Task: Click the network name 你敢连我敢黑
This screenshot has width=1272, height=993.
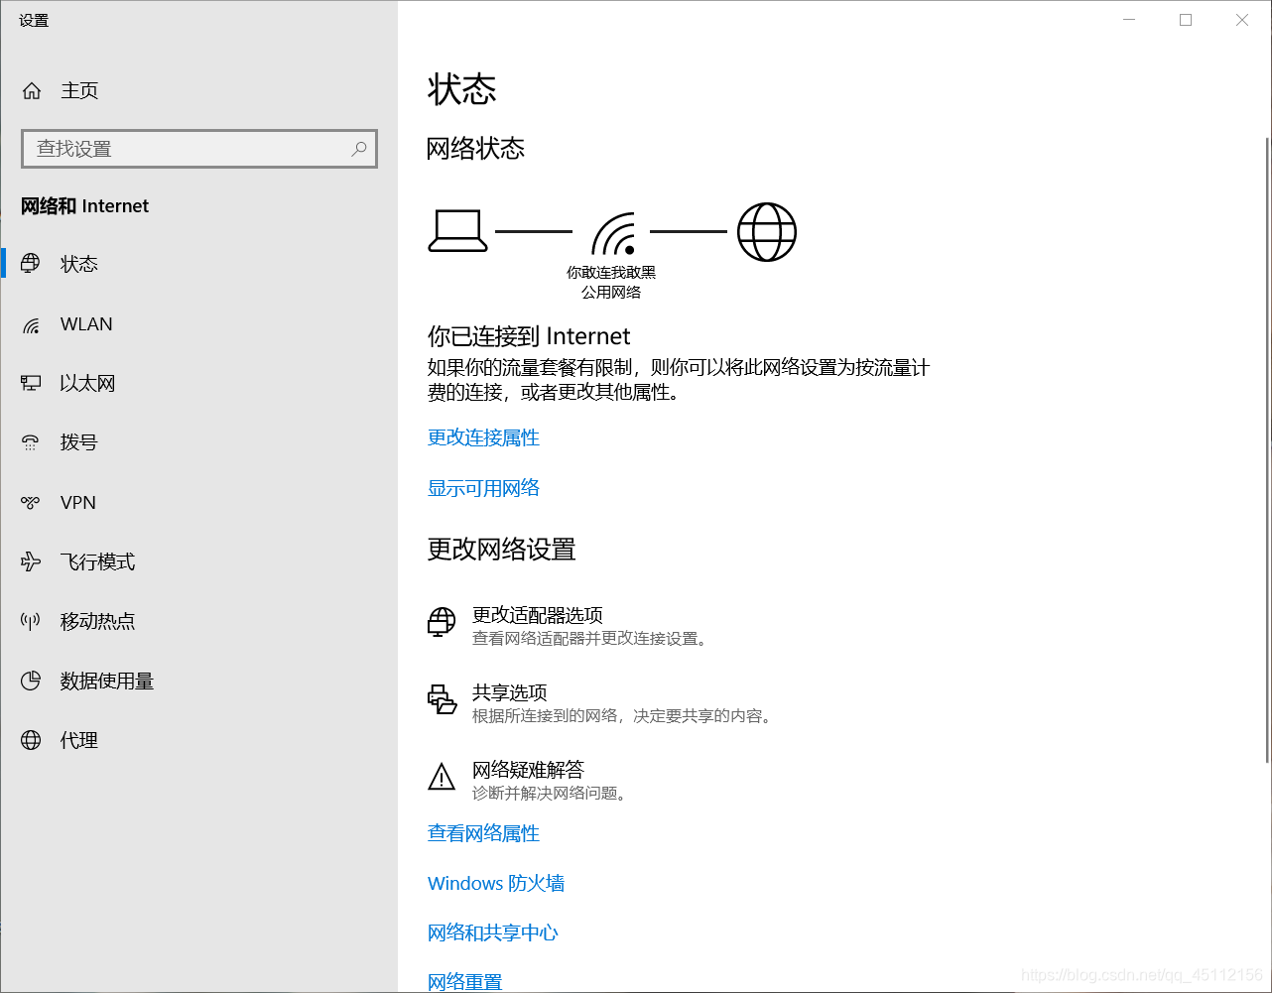Action: tap(611, 272)
